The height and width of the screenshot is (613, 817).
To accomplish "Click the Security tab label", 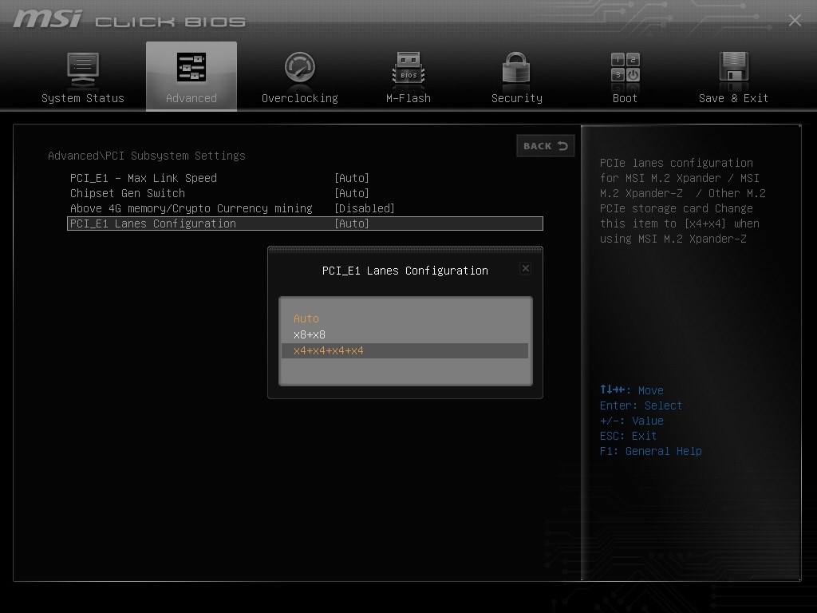I will [x=517, y=98].
